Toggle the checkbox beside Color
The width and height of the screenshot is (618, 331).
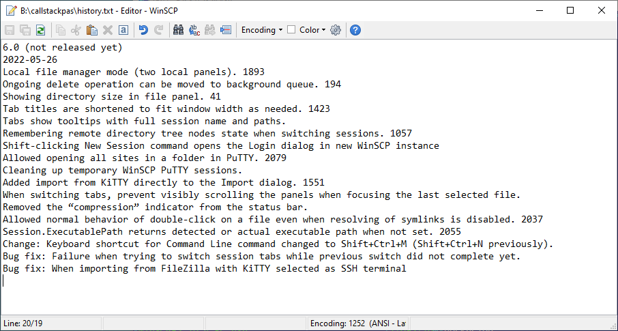click(291, 30)
